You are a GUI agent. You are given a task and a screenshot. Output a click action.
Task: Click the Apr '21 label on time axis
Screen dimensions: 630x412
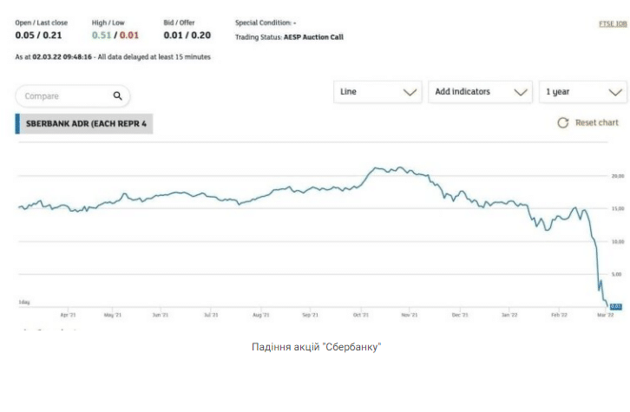pos(68,316)
